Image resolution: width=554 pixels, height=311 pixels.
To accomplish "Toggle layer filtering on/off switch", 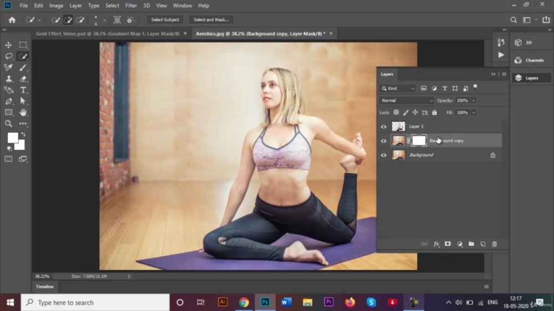I will [475, 87].
